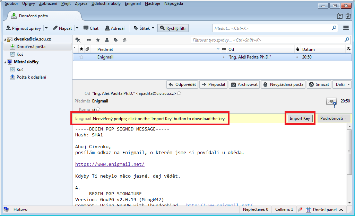This screenshot has height=216, width=355.
Task: Star the Enigmail message in the list
Action: tap(81, 57)
